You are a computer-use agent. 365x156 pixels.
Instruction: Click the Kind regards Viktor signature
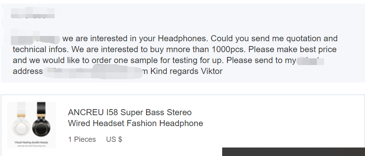(x=187, y=71)
